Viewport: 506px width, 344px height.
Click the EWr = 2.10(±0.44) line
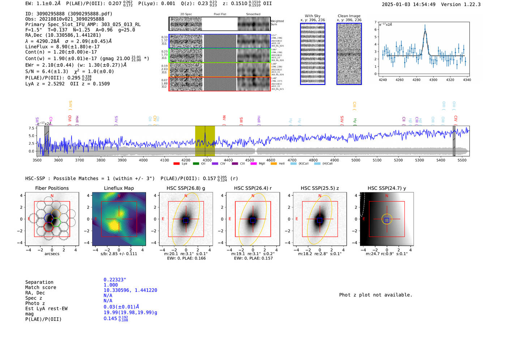tap(76, 65)
